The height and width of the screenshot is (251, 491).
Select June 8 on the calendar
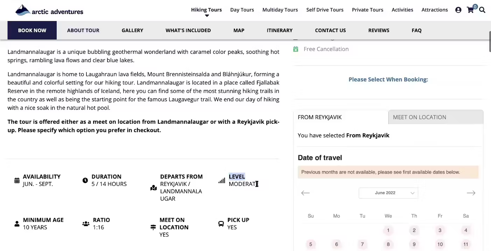click(x=388, y=244)
